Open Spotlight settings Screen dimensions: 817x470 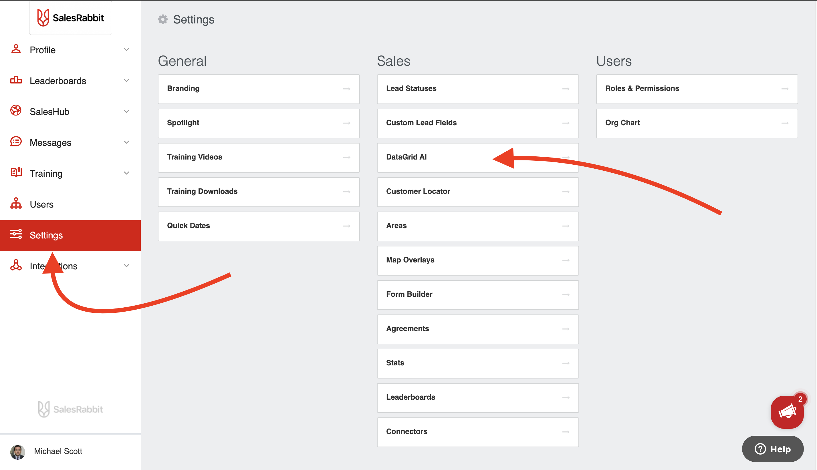(259, 123)
